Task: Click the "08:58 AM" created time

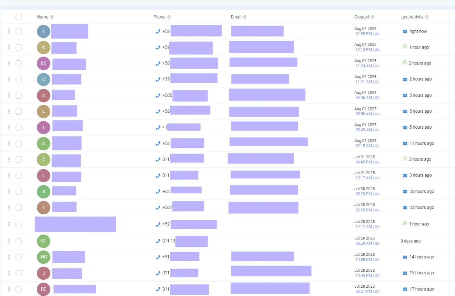Action: tap(364, 114)
